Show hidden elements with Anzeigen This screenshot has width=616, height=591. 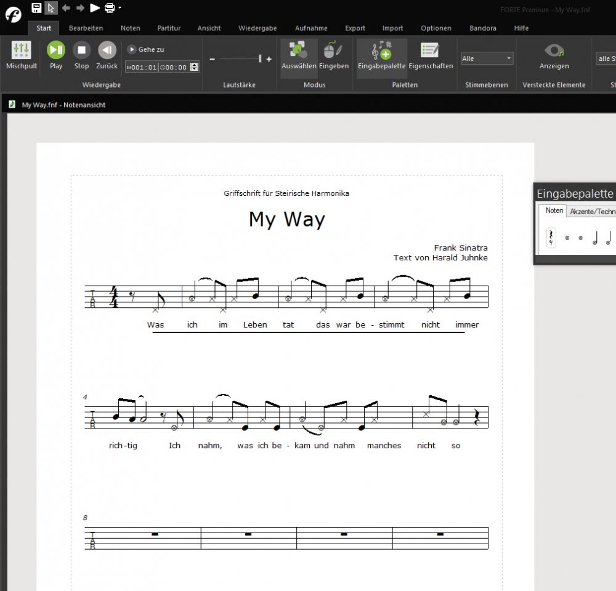(554, 55)
